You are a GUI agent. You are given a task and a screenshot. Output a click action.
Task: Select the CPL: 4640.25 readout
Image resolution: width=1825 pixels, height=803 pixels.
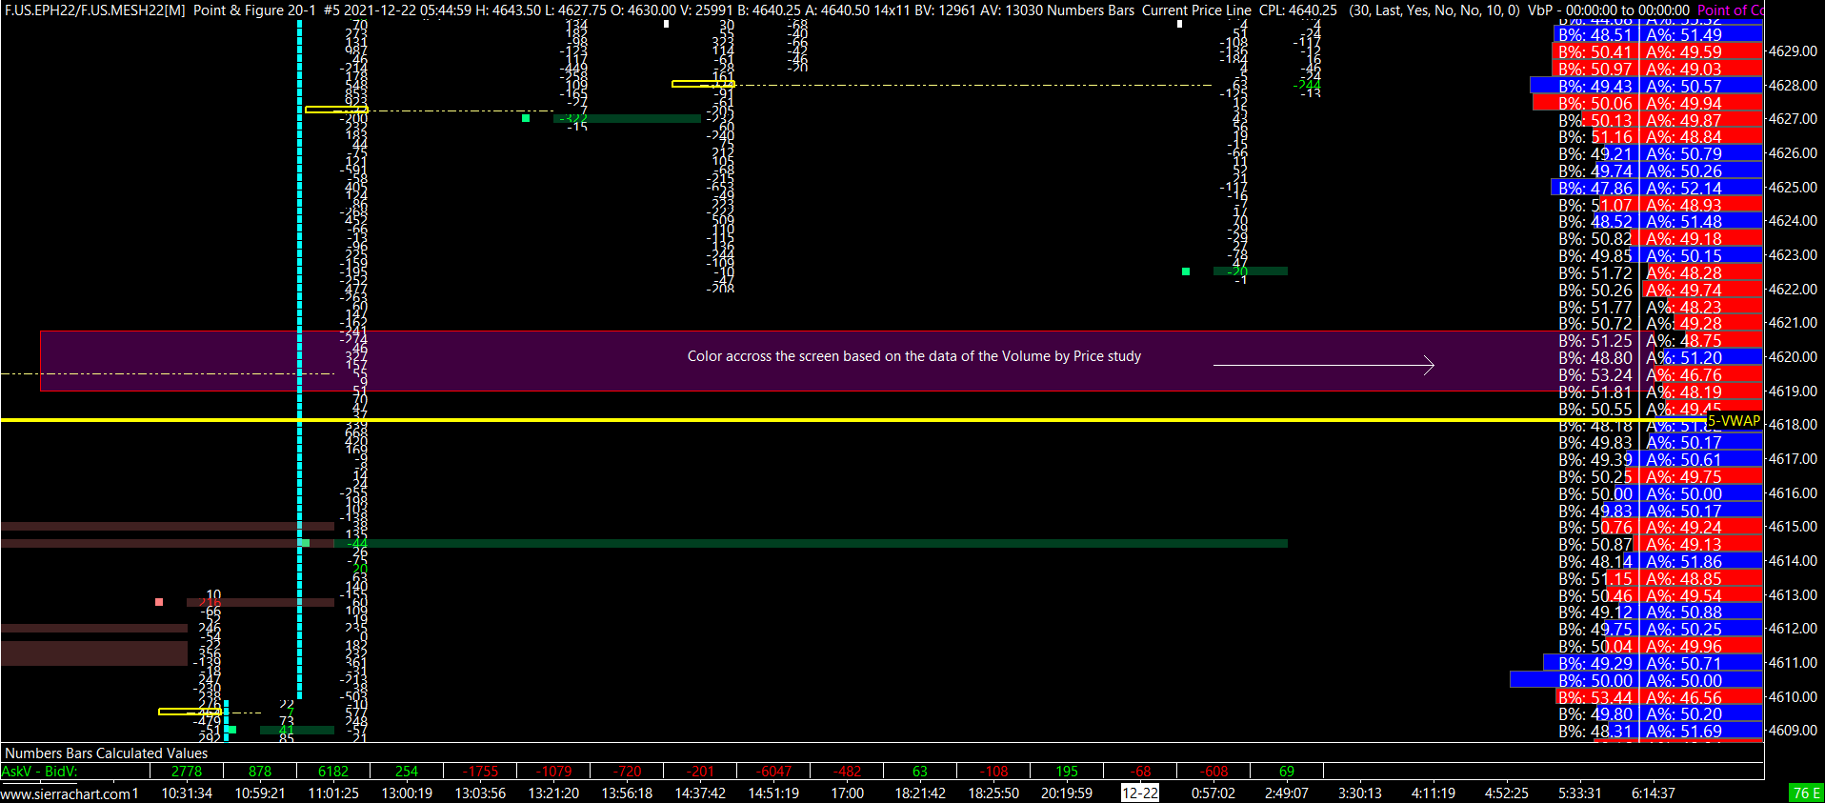1298,10
